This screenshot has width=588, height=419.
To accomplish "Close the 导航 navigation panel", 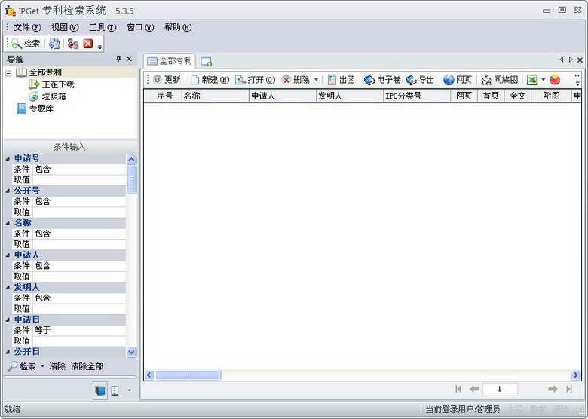I will [x=129, y=59].
